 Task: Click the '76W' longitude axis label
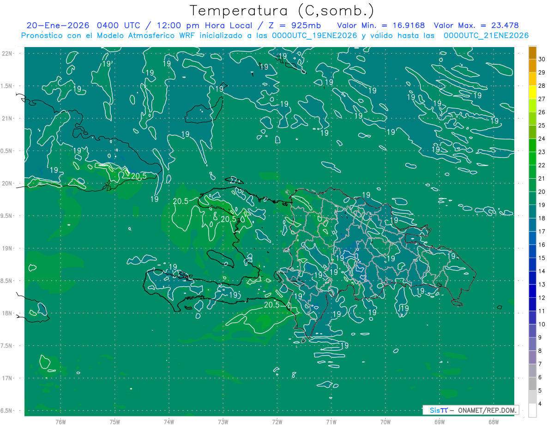pos(60,422)
